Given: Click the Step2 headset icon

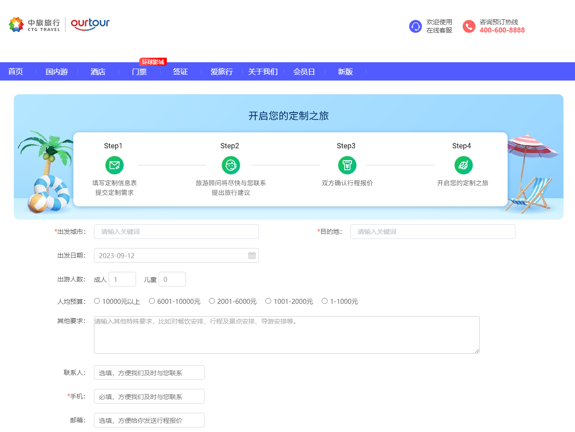Looking at the screenshot, I should [x=230, y=165].
